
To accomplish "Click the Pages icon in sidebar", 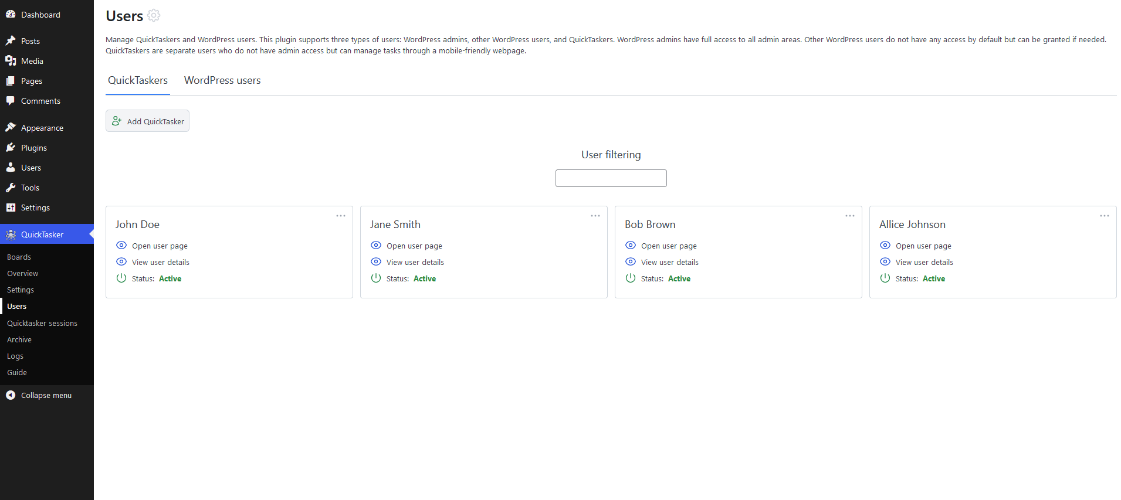I will (11, 80).
